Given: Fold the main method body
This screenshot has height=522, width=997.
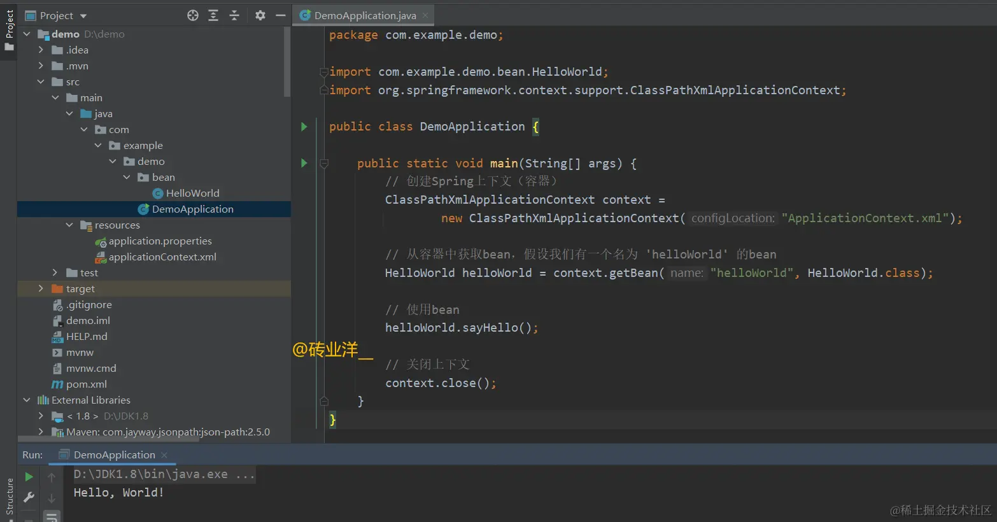Looking at the screenshot, I should click(x=323, y=164).
